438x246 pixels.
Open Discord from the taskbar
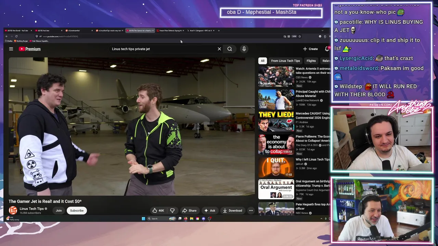point(204,219)
